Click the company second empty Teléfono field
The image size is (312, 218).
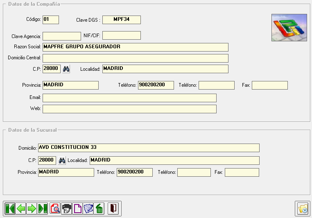click(217, 85)
